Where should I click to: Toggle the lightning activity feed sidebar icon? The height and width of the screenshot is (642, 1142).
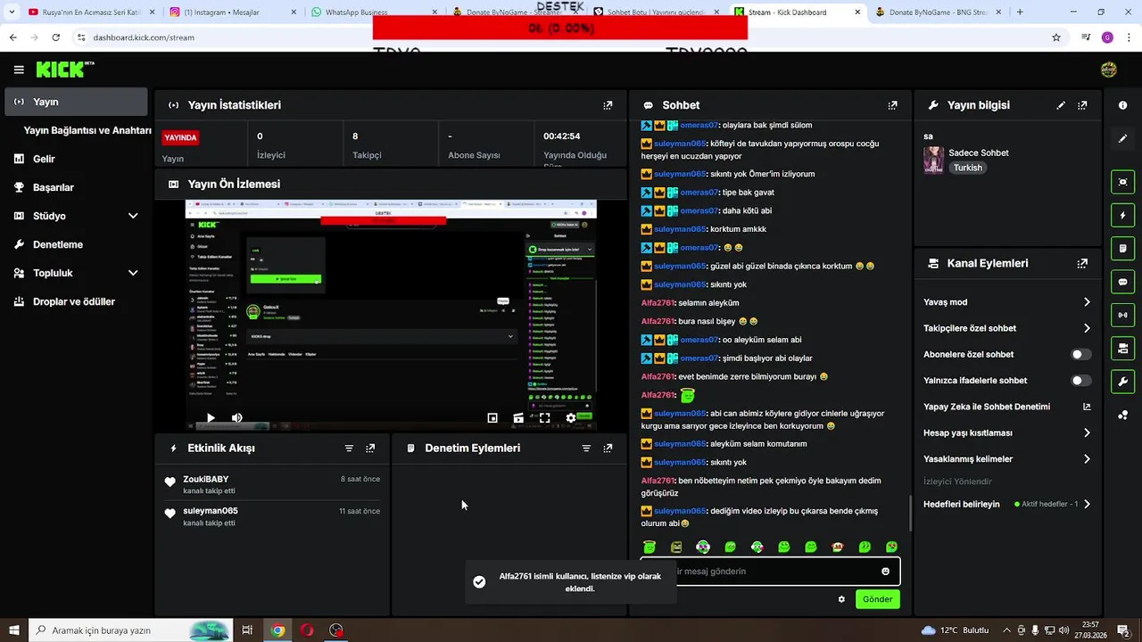pyautogui.click(x=1122, y=215)
